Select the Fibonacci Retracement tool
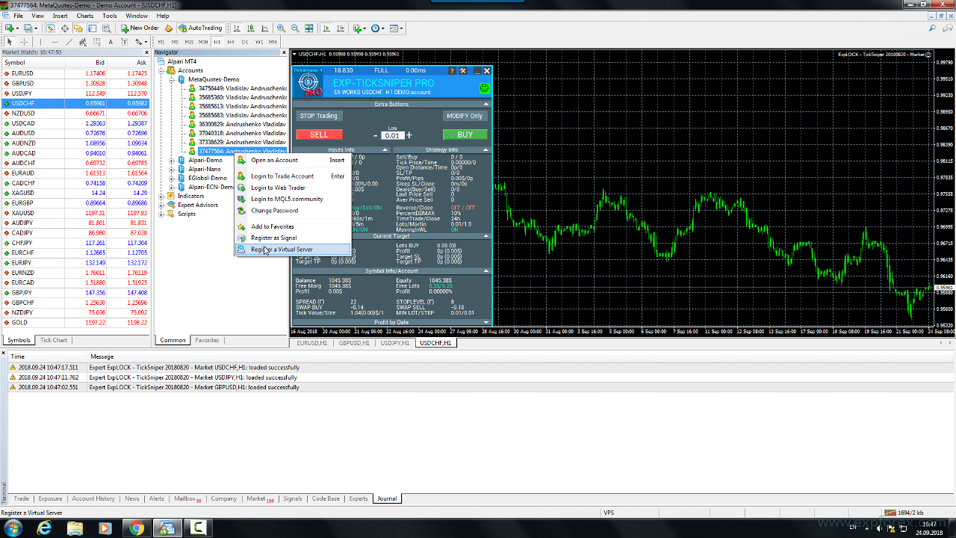This screenshot has width=956, height=538. coord(96,42)
